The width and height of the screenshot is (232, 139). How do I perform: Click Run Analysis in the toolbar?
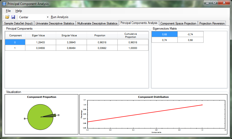59,17
